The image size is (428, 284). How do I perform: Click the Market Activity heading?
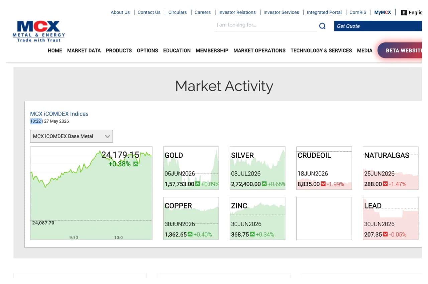(224, 86)
